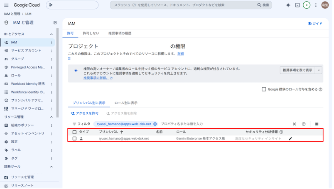Open サービス アカウント in the sidebar
Viewport: 334px width, 189px height.
tap(25, 51)
